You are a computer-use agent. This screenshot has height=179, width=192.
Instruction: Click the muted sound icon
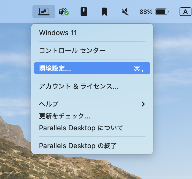point(125,12)
